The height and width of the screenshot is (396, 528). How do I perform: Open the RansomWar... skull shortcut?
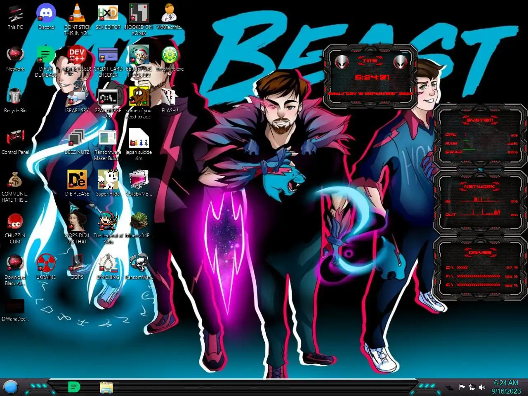[x=139, y=267]
